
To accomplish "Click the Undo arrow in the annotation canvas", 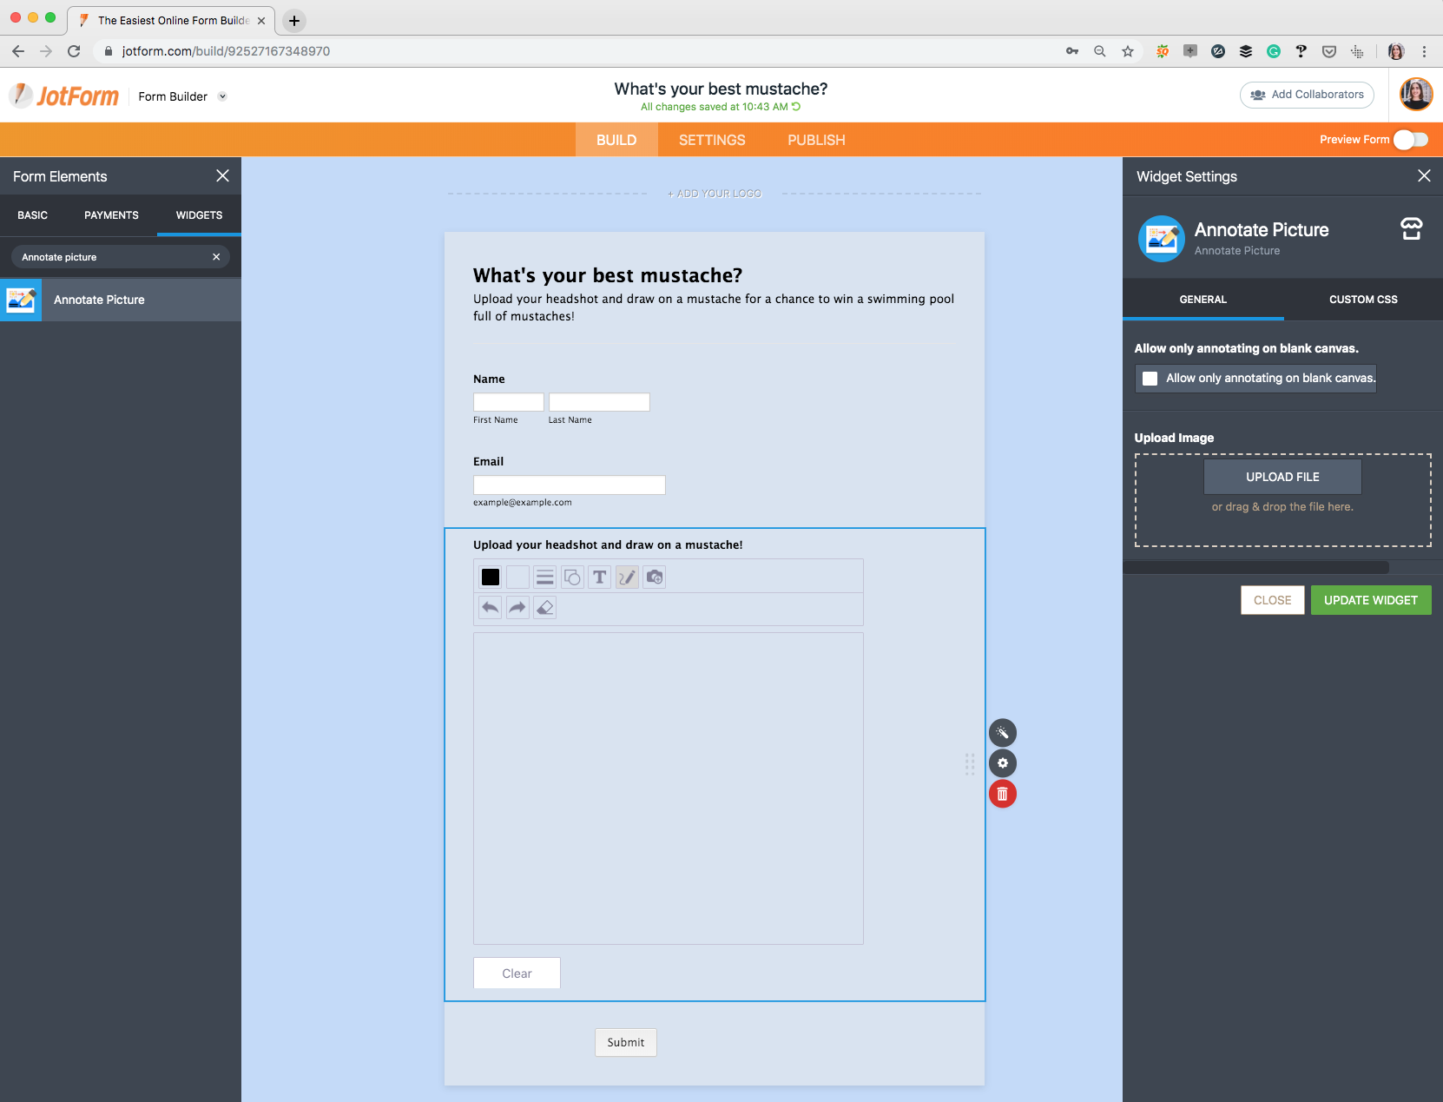I will [489, 608].
